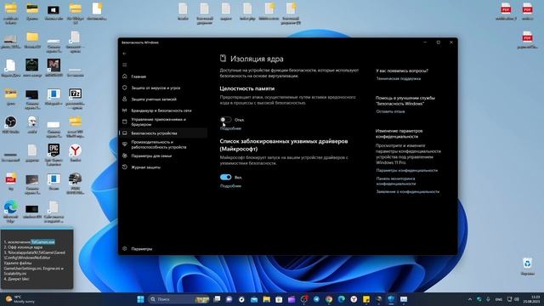Screen dimensions: 544x306
Task: Open the Windows Start menu
Action: pyautogui.click(x=140, y=299)
